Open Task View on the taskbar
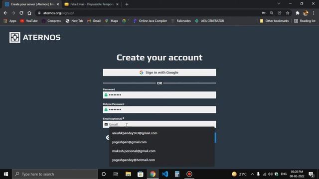The height and width of the screenshot is (179, 319). 116,174
